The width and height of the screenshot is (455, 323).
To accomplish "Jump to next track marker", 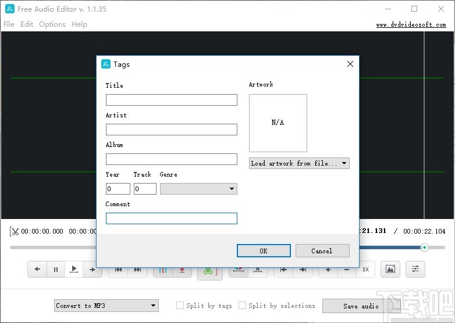I will tap(137, 270).
